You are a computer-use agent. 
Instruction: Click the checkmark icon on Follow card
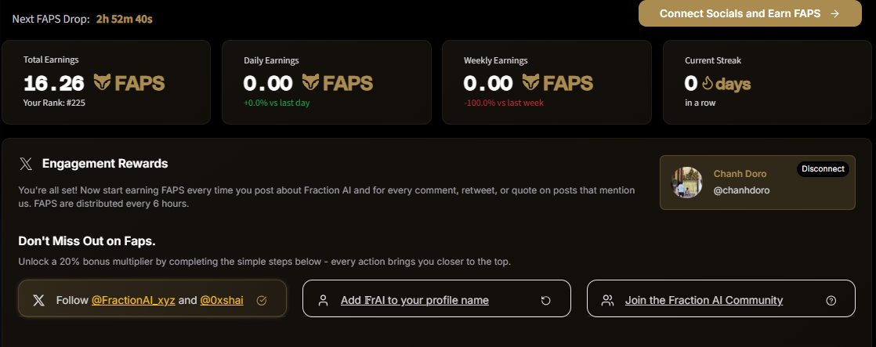[262, 301]
